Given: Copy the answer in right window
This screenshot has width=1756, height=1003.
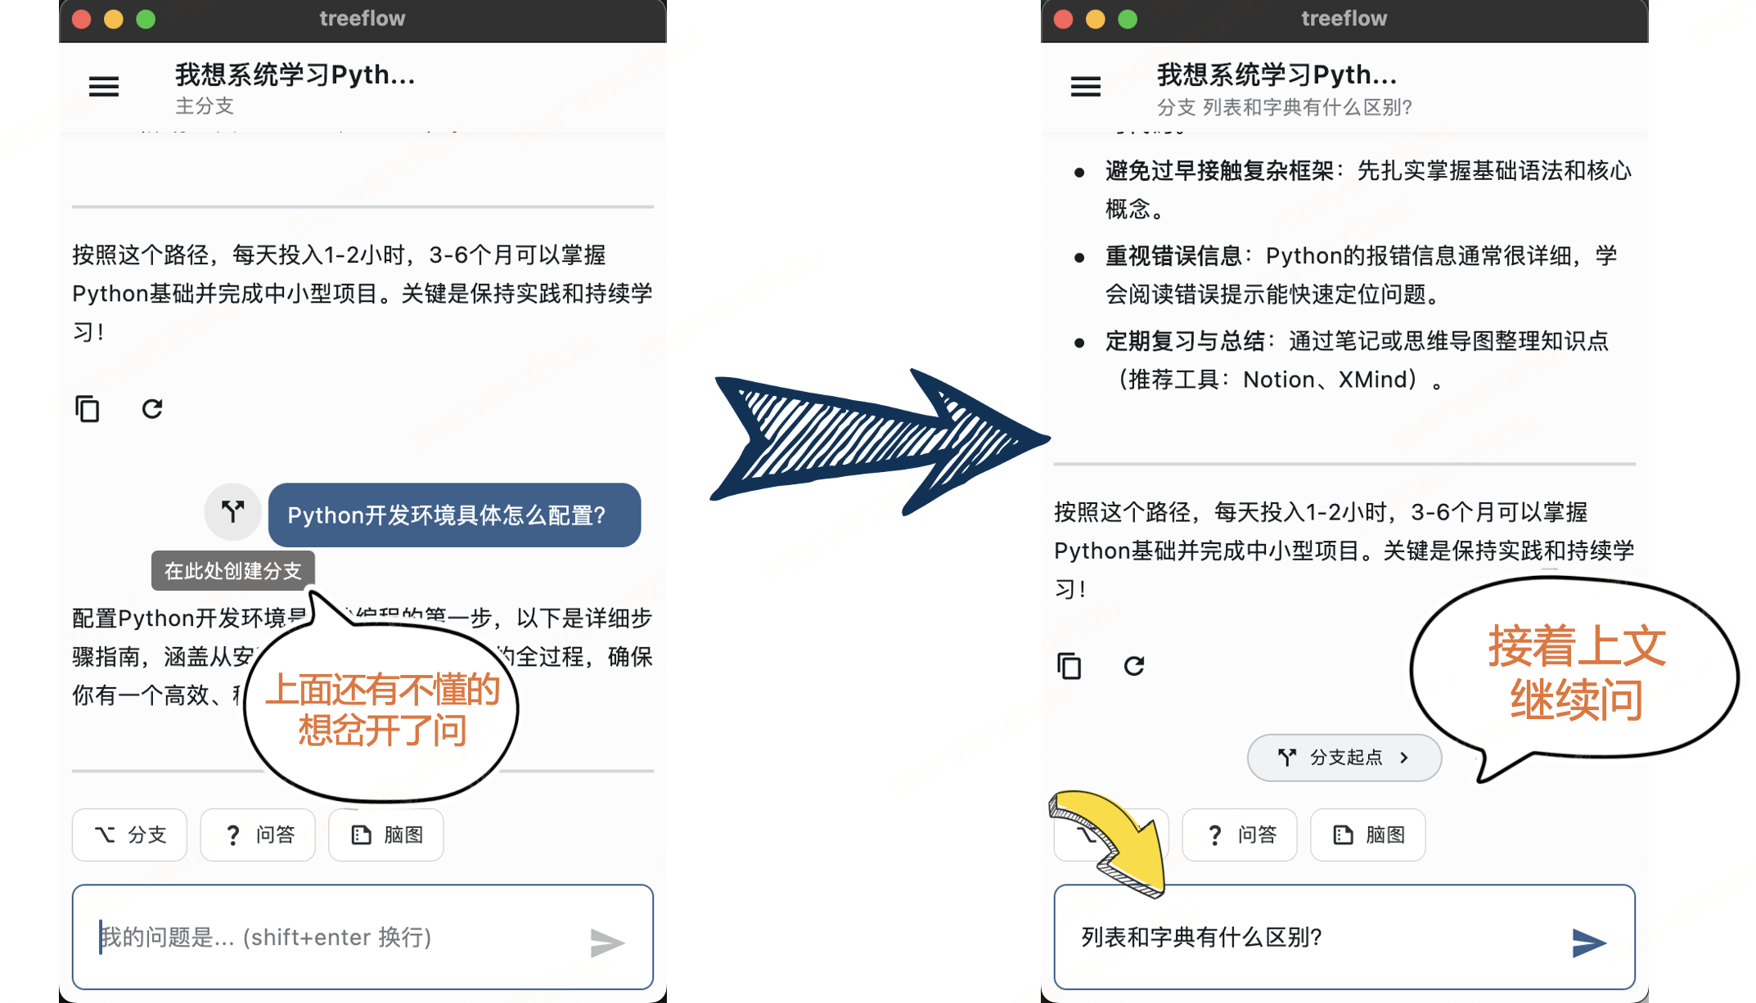Looking at the screenshot, I should pos(1069,666).
